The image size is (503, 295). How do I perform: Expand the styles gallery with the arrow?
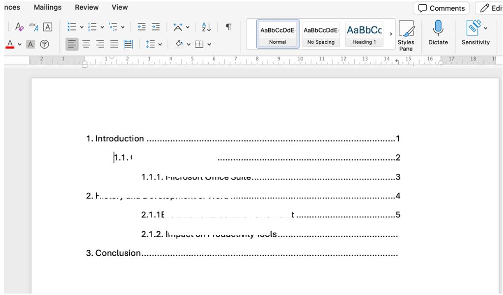pos(391,34)
